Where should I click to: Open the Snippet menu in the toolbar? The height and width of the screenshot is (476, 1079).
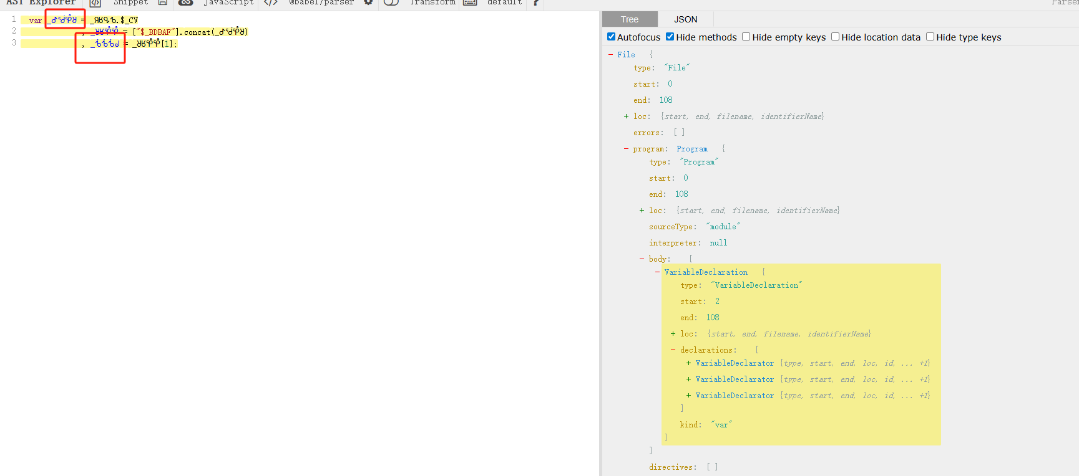131,2
